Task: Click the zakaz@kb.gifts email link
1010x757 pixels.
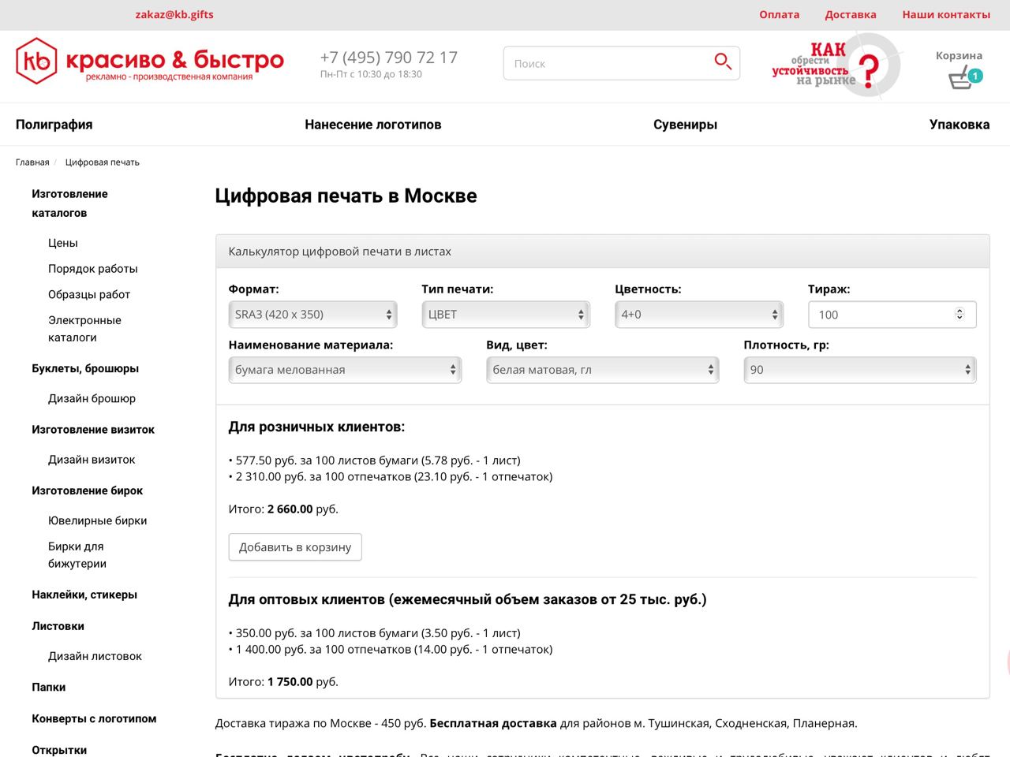Action: (174, 14)
